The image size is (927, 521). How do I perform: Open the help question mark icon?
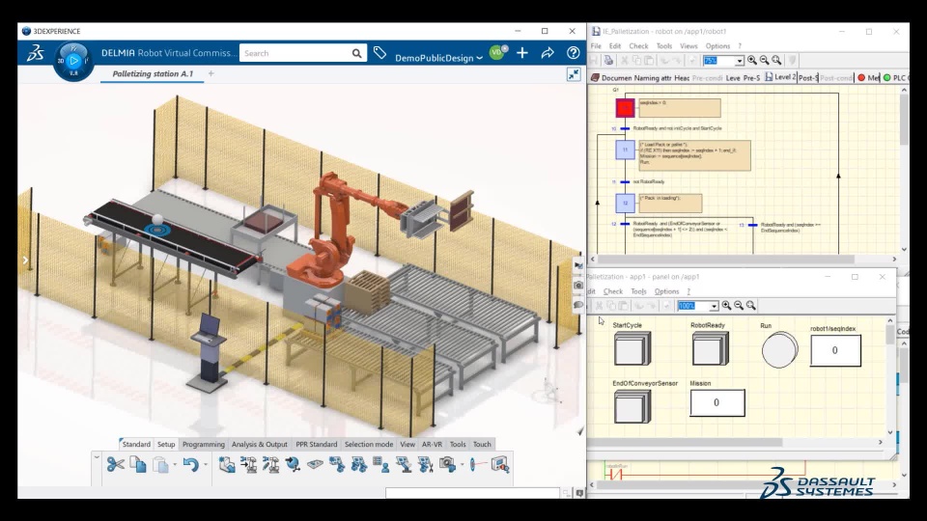[x=573, y=53]
